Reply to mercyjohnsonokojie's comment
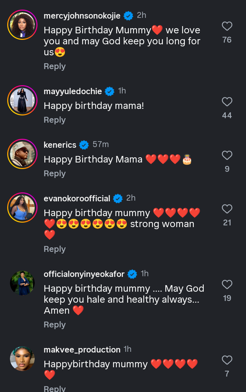Viewport: 246px width, 392px height. coord(54,66)
